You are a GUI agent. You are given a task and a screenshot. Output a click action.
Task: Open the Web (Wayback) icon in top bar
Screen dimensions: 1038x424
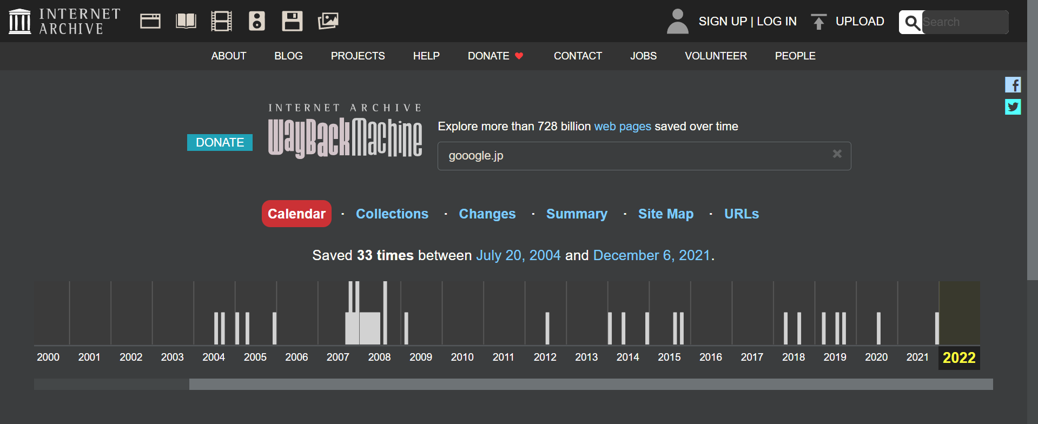(x=150, y=21)
